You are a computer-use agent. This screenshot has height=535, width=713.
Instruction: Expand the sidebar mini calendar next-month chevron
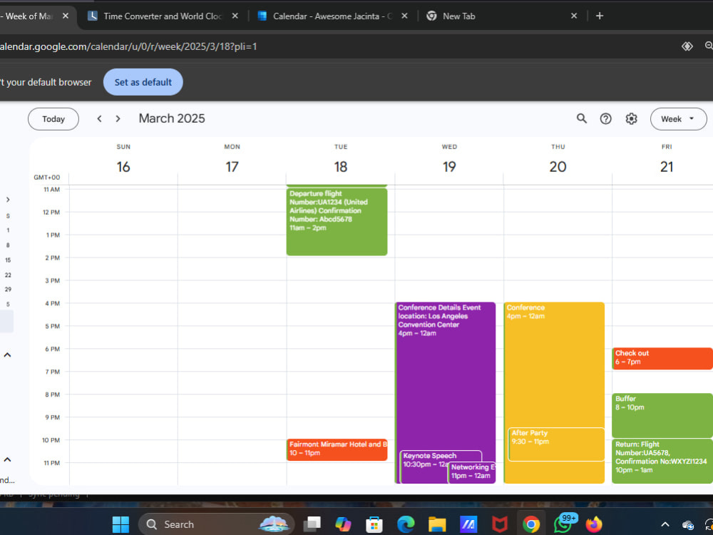point(8,200)
